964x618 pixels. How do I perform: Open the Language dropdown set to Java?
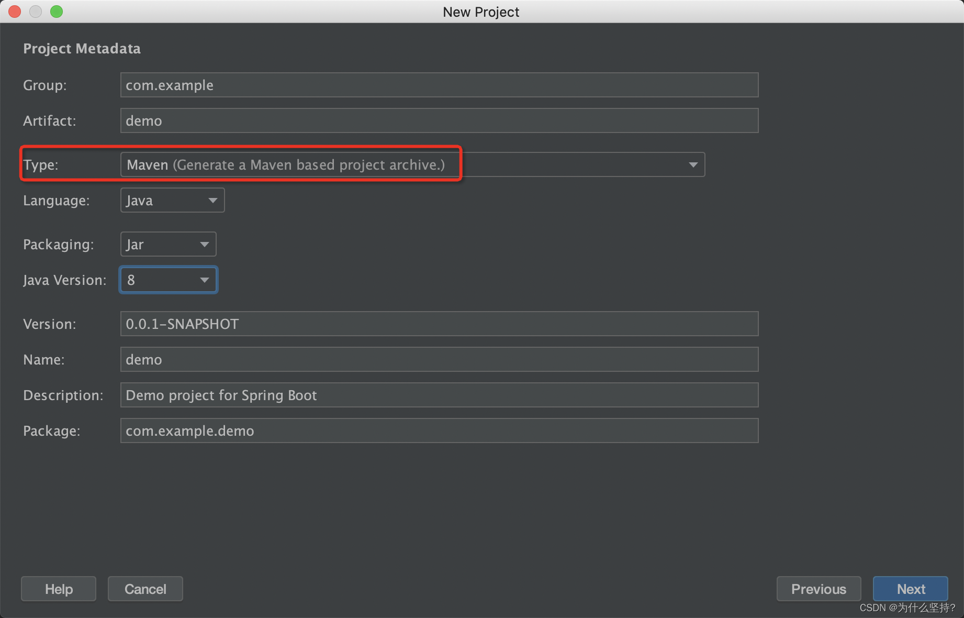click(x=172, y=200)
